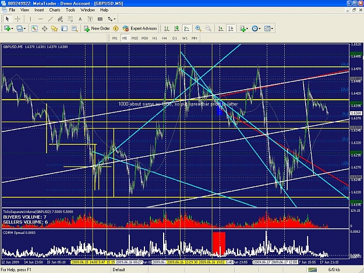364x273 pixels.
Task: Click 'TicksSeparateVolume(GBPUSD)' indicator label
Action: (27, 212)
